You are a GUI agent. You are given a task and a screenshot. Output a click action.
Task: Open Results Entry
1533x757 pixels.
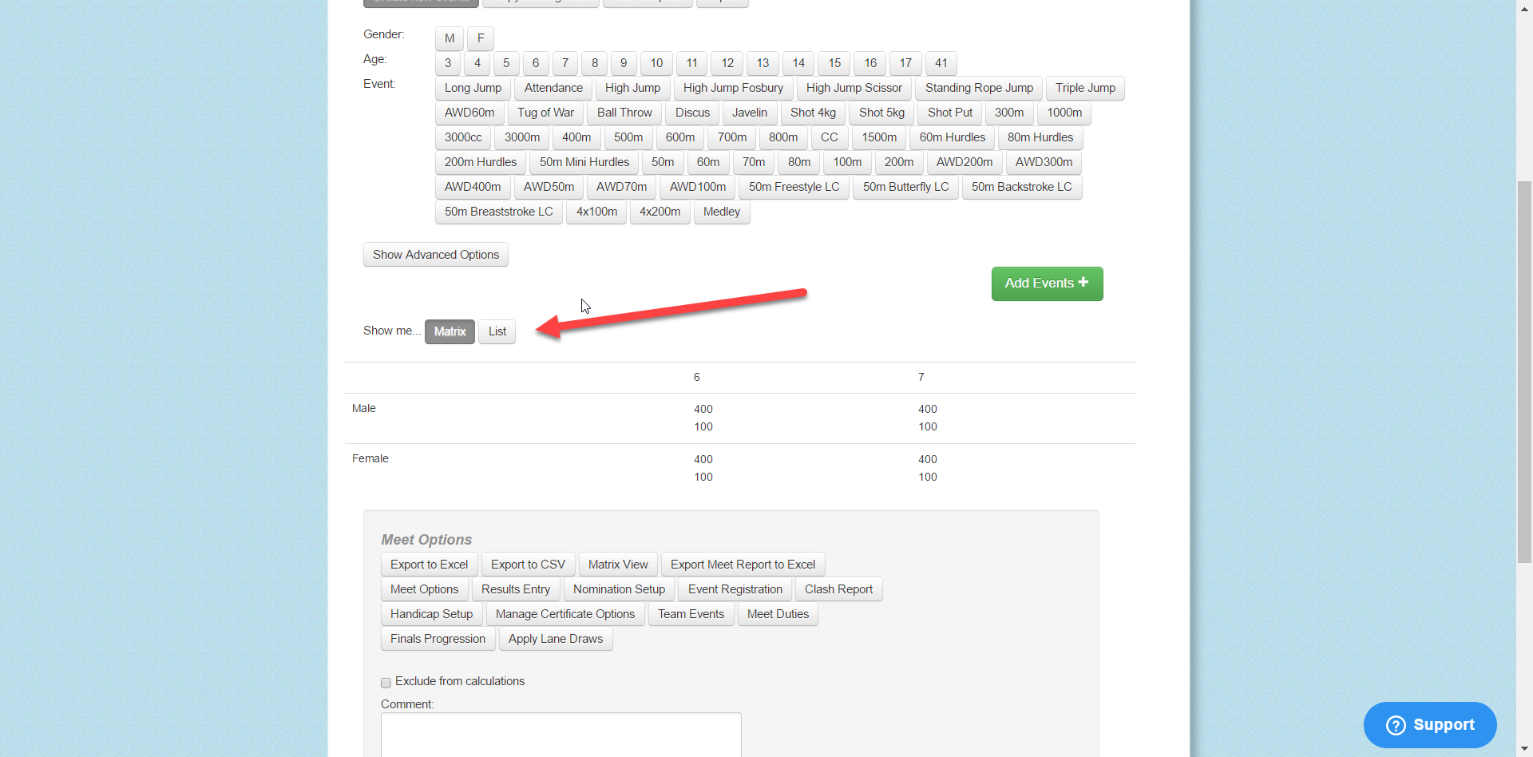tap(516, 589)
